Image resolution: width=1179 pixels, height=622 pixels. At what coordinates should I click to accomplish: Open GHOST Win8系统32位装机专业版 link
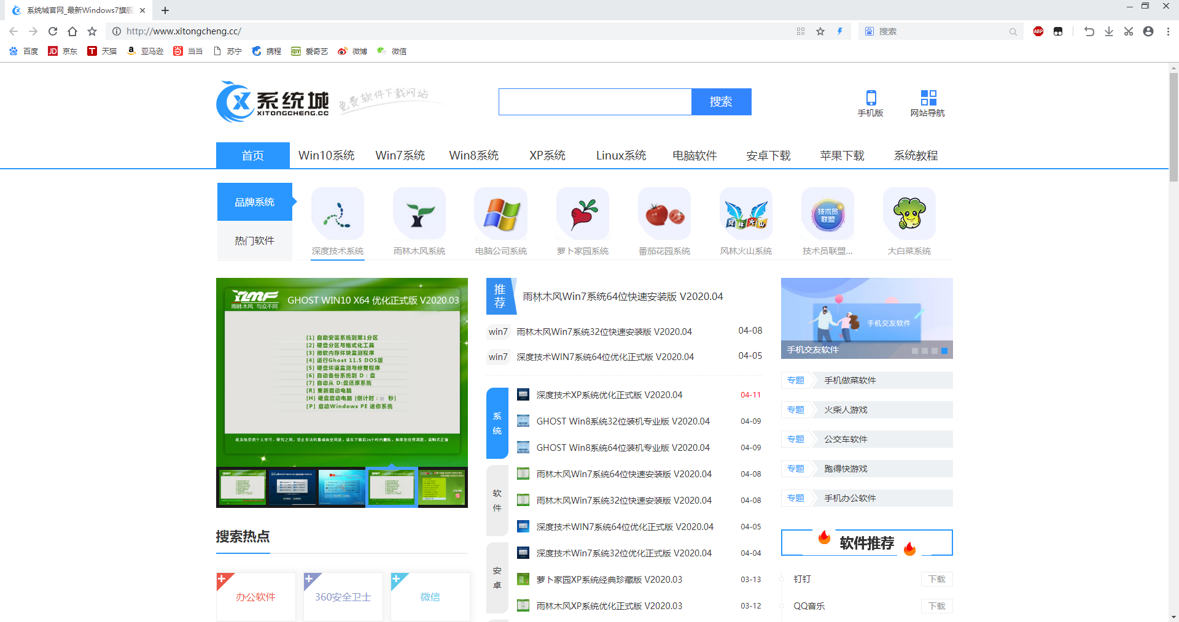tap(623, 421)
